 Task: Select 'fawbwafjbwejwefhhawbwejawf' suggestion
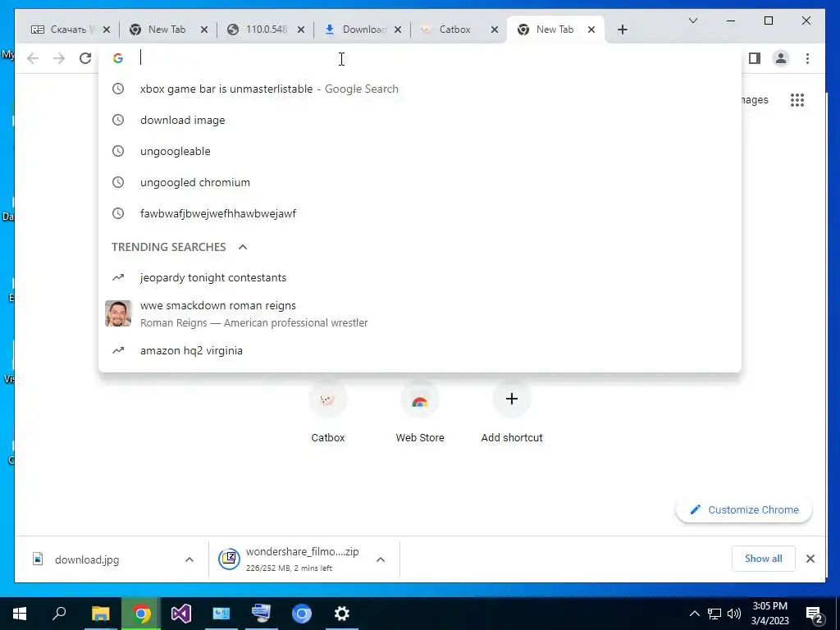tap(419, 213)
